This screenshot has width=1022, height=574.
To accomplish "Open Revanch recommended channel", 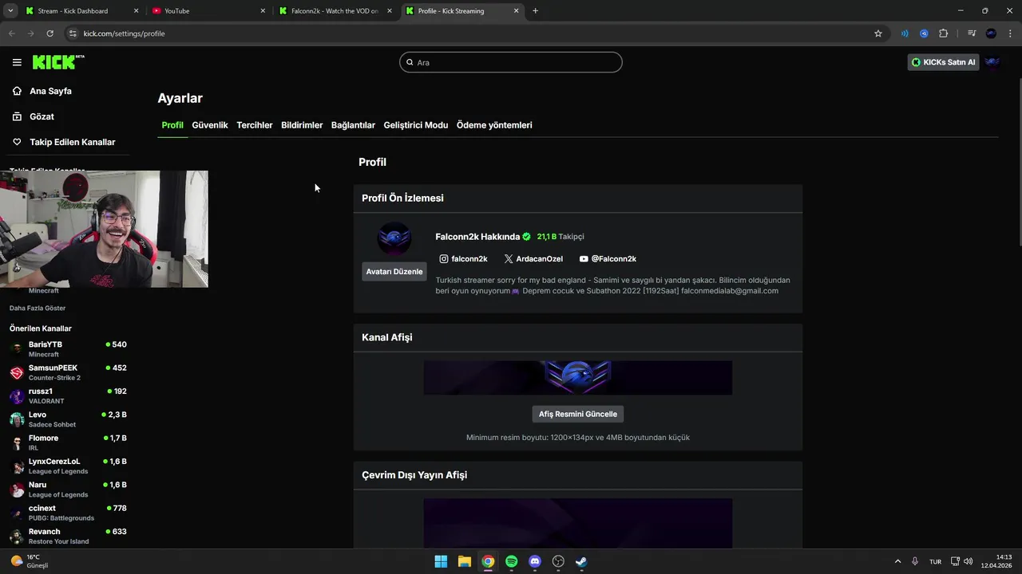I will coord(68,536).
